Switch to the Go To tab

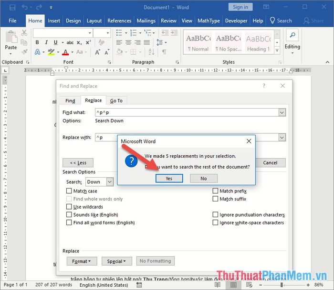pos(116,100)
